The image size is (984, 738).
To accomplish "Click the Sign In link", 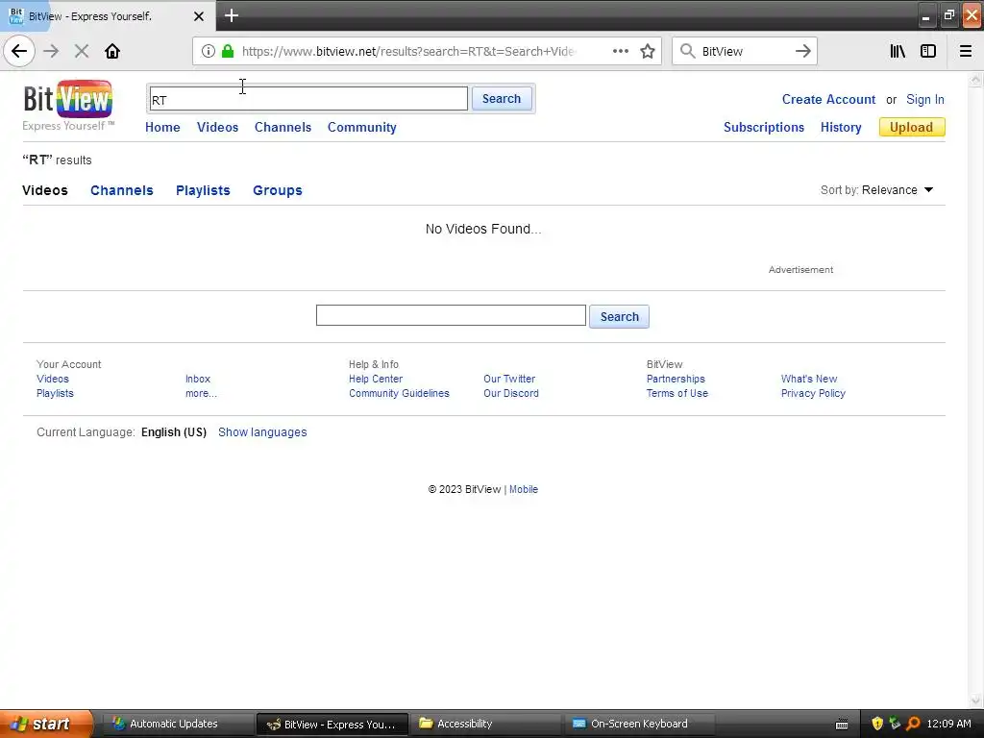I will (x=925, y=99).
